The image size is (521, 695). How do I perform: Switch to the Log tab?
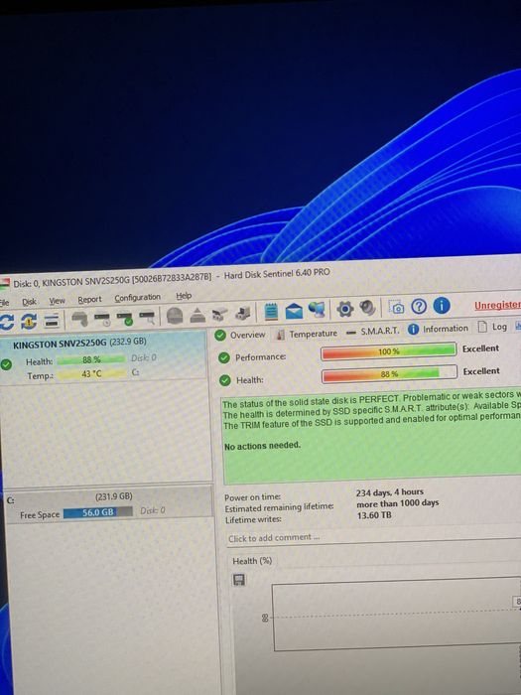click(492, 327)
